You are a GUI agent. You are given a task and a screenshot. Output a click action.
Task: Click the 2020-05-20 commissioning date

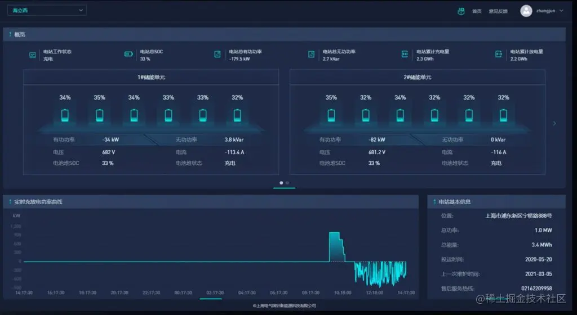coord(538,259)
